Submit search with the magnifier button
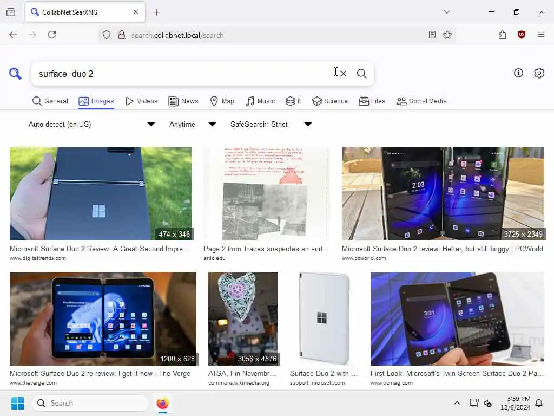This screenshot has height=416, width=554. coord(361,74)
